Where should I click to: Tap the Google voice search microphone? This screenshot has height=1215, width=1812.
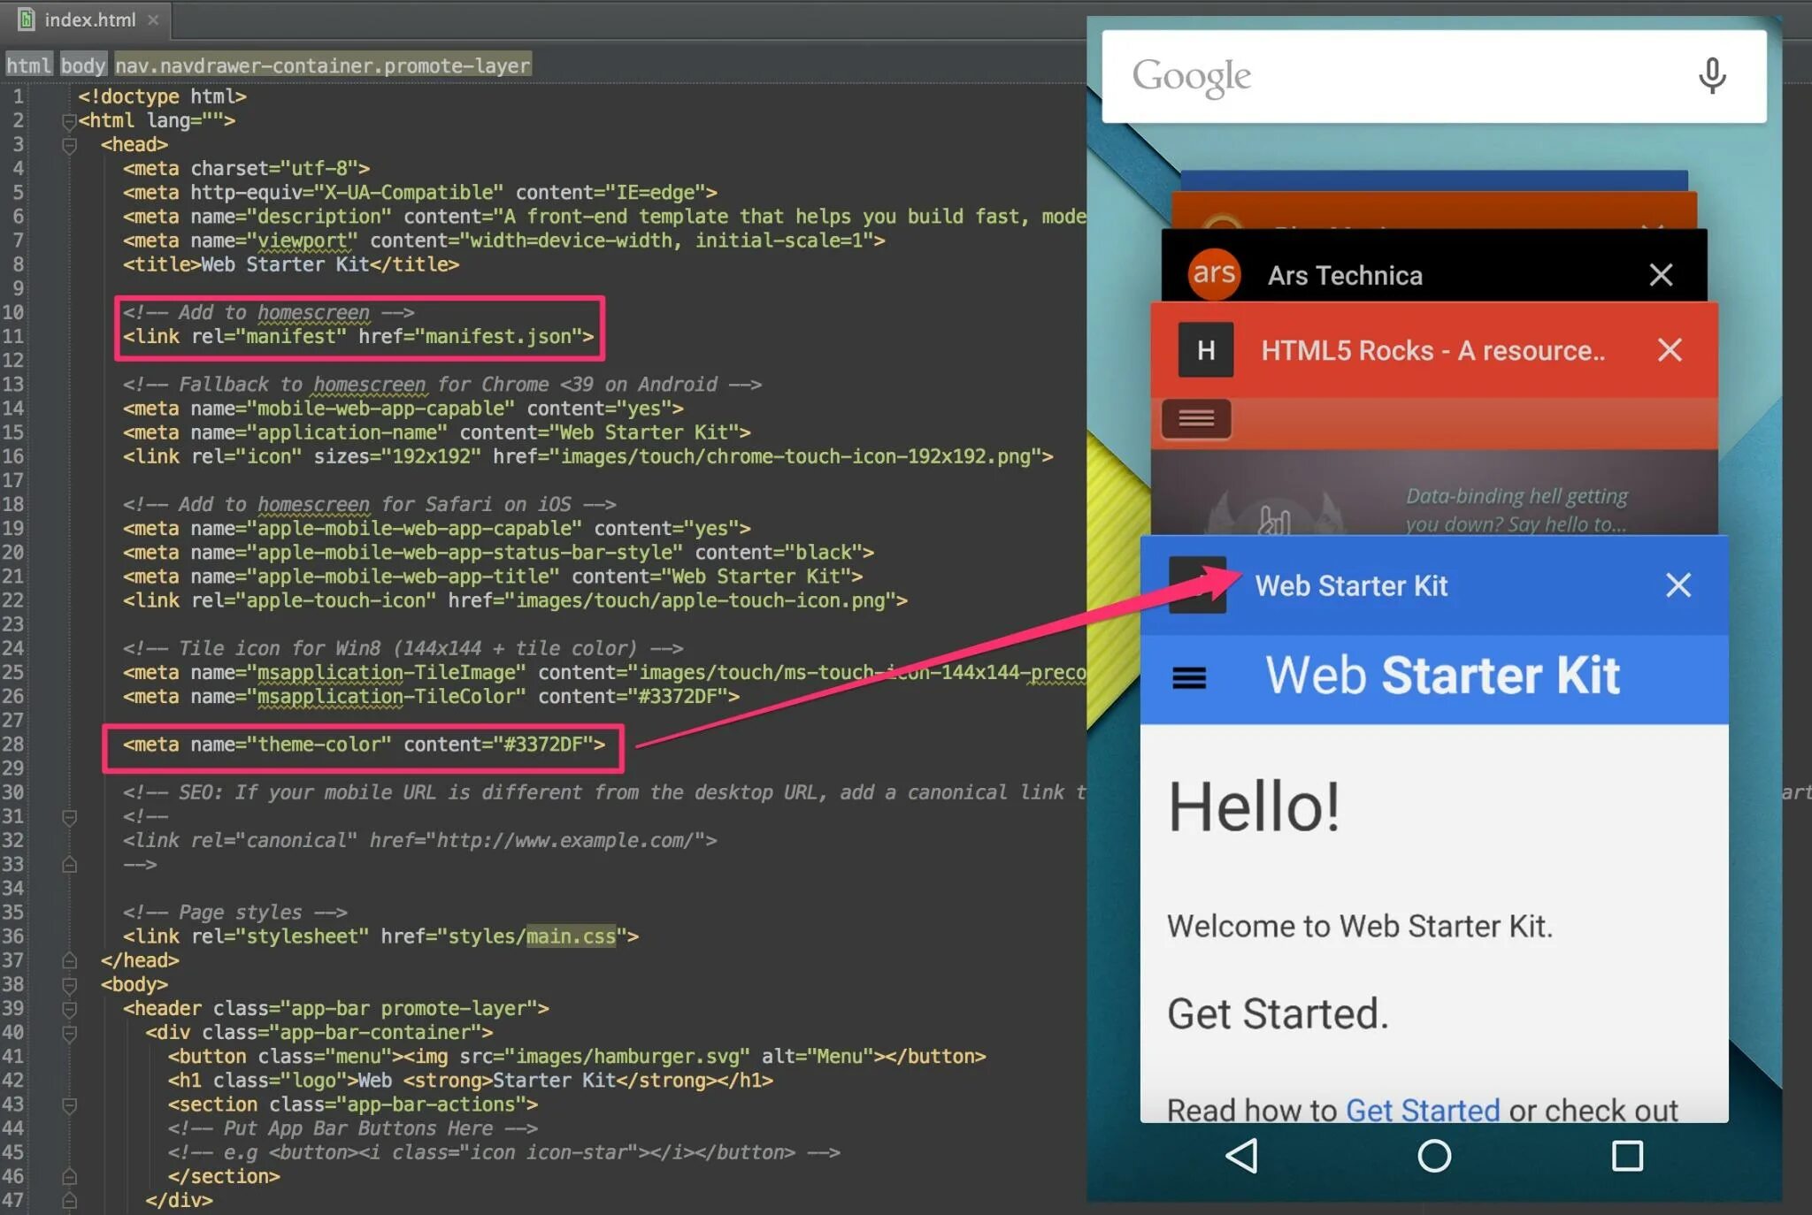click(1712, 76)
